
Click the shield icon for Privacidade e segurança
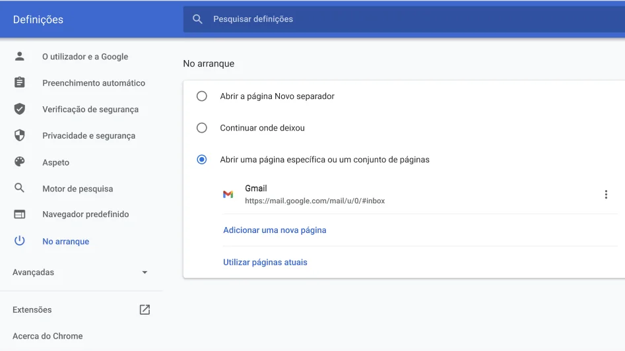20,136
